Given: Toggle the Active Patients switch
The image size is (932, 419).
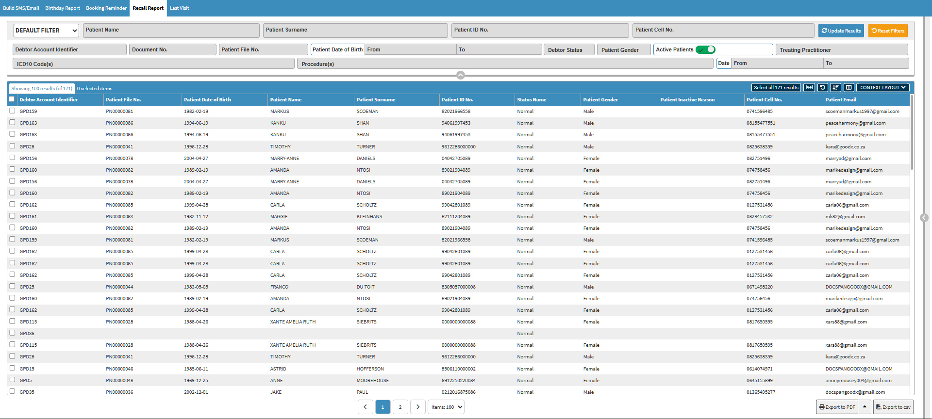Looking at the screenshot, I should click(705, 49).
